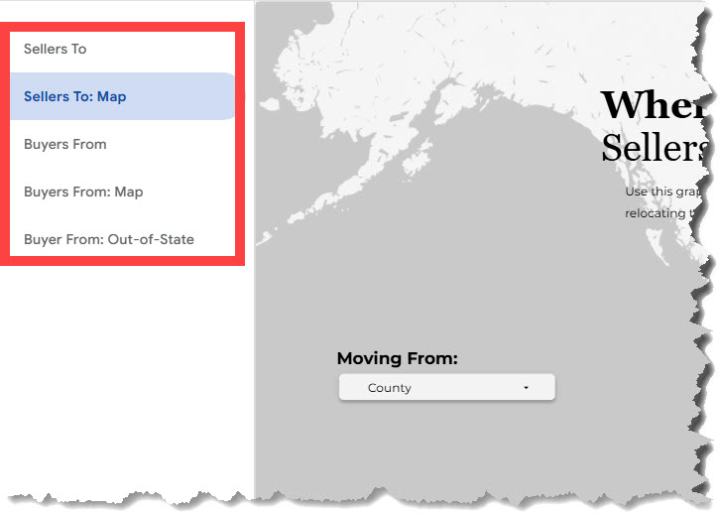Click the "Sellers" subtitle over the map

655,149
